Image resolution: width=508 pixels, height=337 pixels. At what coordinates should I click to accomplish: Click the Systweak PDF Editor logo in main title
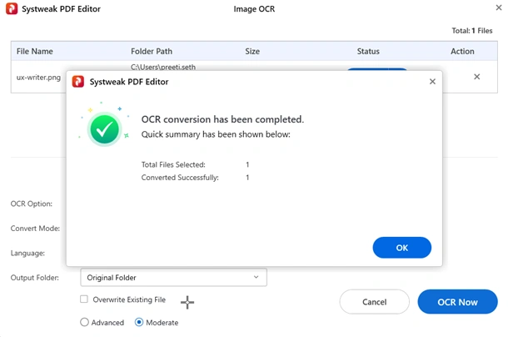[12, 9]
